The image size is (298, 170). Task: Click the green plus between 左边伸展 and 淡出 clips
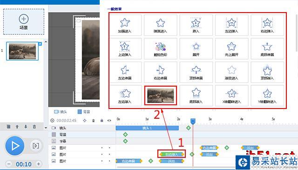(151, 161)
